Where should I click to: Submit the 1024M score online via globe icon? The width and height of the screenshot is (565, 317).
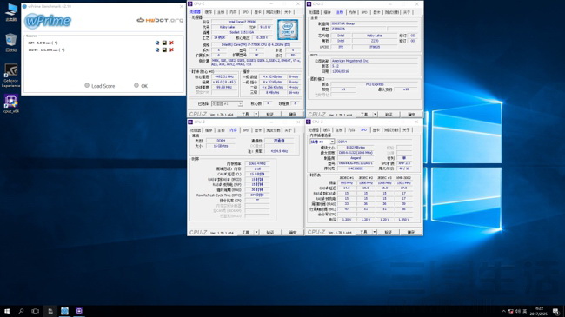pos(157,50)
